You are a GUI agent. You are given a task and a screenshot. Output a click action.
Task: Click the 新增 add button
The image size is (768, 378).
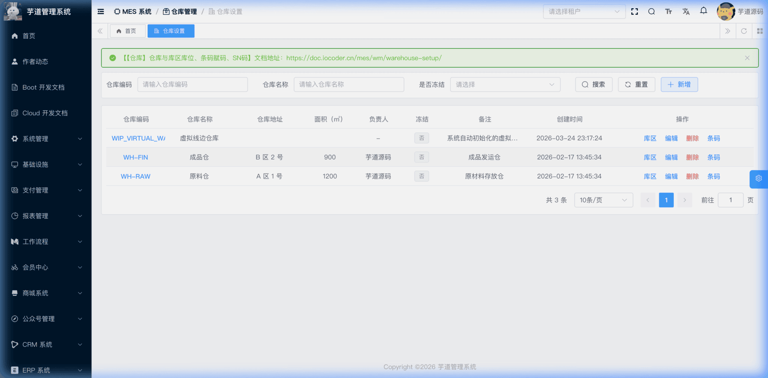pyautogui.click(x=679, y=84)
